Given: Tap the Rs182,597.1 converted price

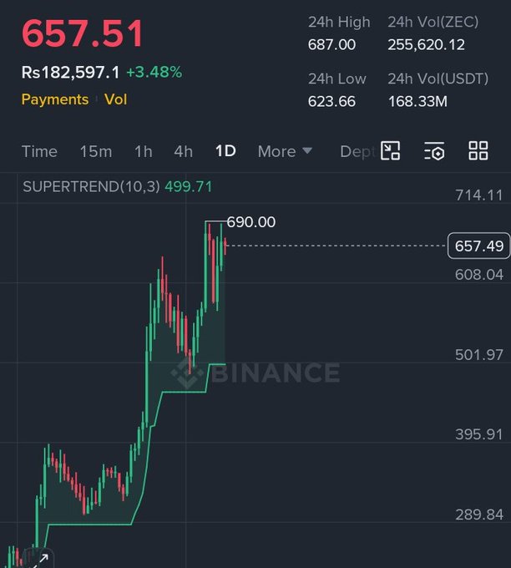Looking at the screenshot, I should (70, 73).
